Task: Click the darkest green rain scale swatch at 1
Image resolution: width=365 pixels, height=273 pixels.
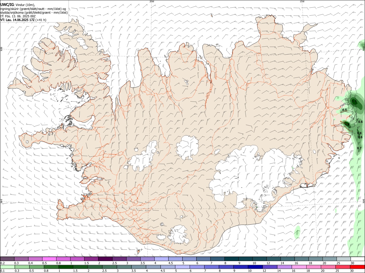Action: click(x=65, y=267)
